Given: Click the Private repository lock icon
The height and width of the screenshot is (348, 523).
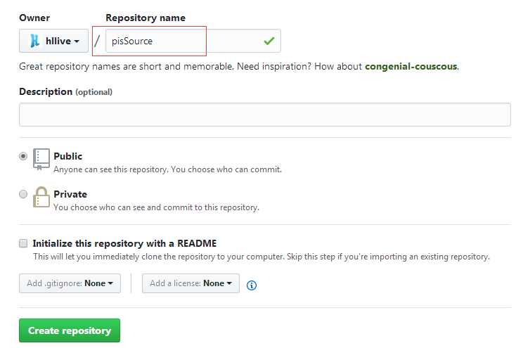Looking at the screenshot, I should pos(41,197).
